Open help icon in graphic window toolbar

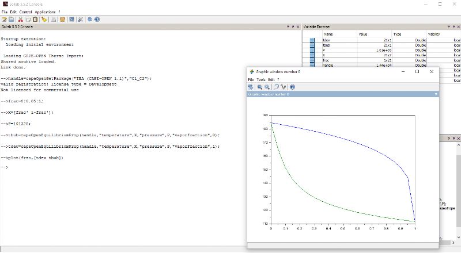tap(292, 87)
